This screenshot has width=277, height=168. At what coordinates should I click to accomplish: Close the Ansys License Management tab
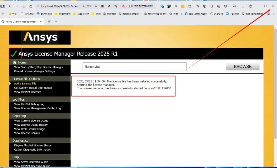coord(41,22)
